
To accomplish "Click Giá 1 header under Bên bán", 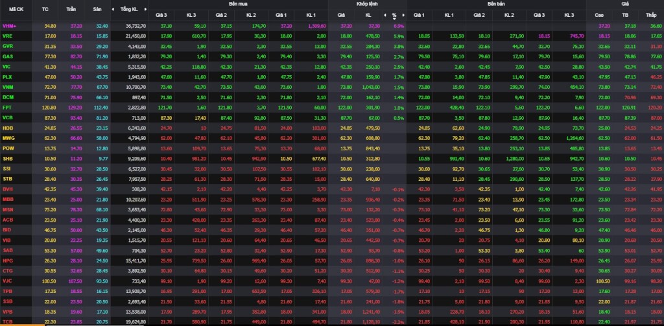I will point(419,15).
